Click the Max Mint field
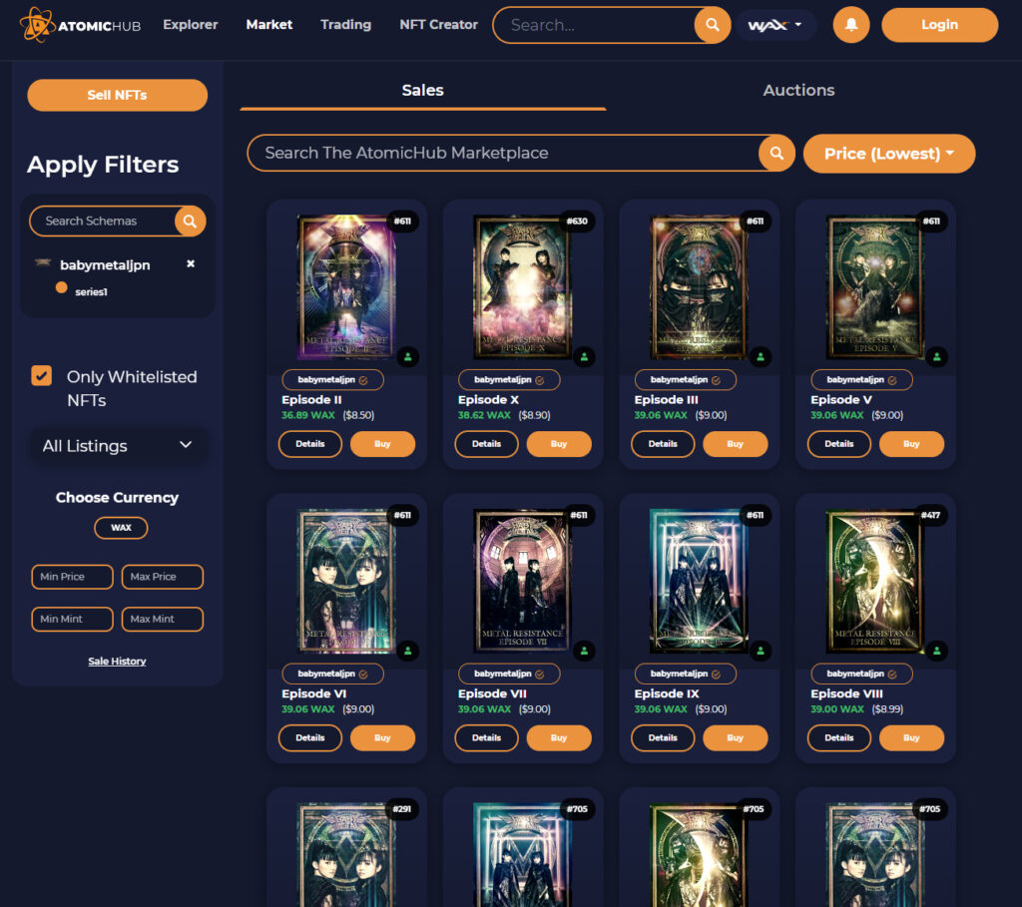The width and height of the screenshot is (1022, 907). coord(163,619)
